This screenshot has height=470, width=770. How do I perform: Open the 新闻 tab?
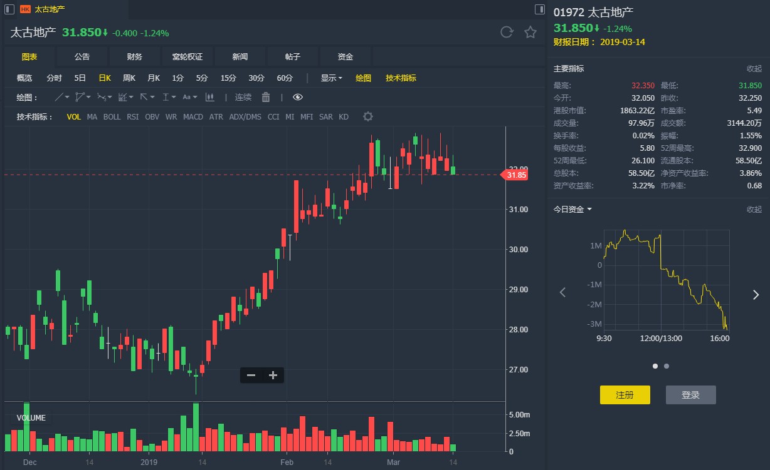(240, 57)
